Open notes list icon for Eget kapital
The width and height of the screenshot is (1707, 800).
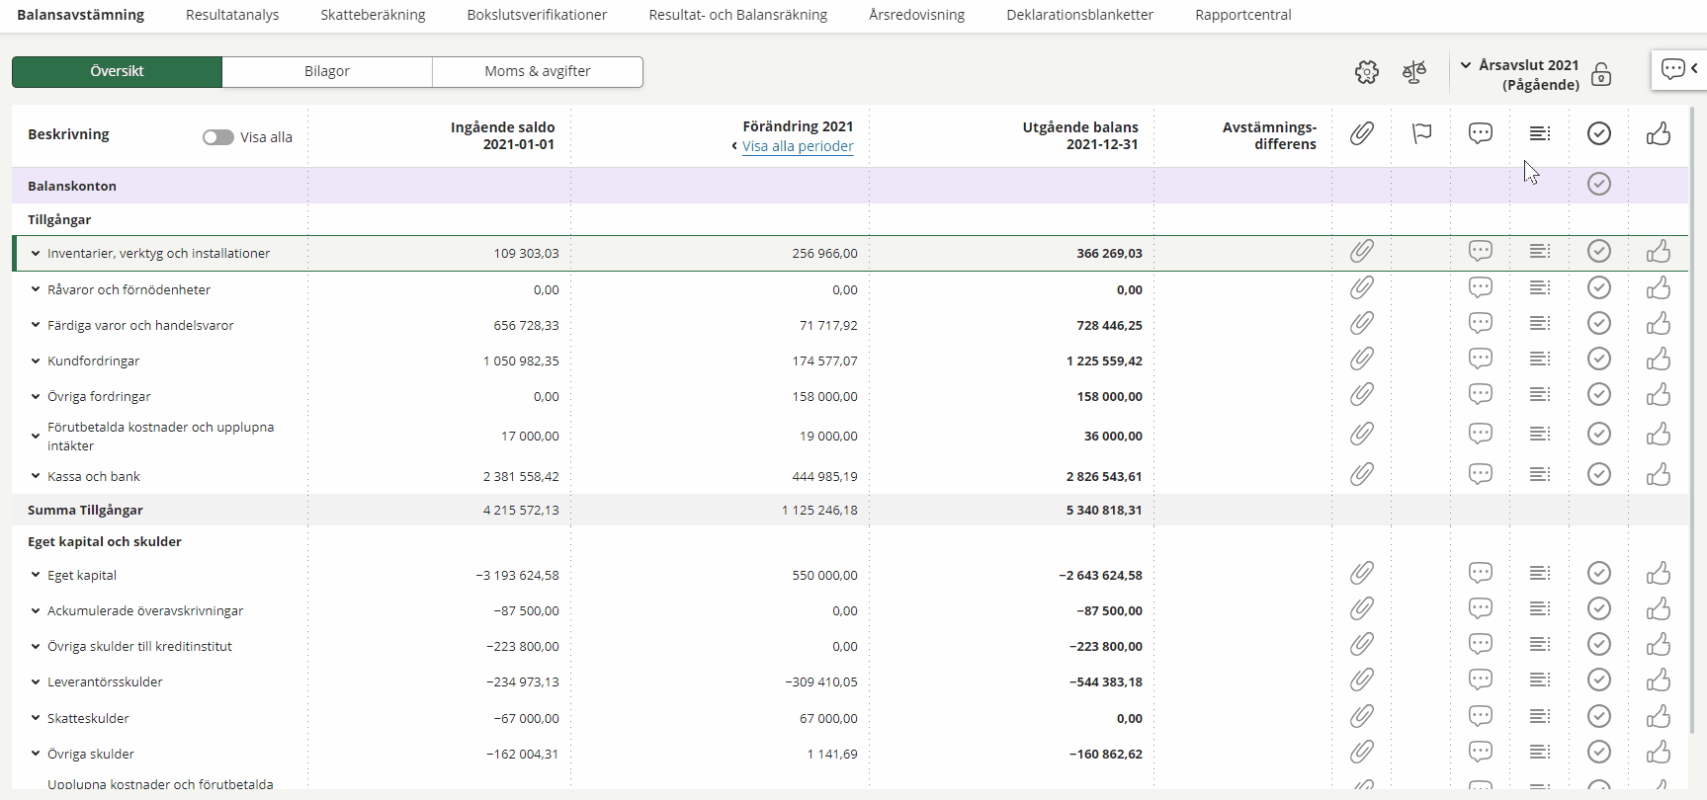tap(1539, 574)
